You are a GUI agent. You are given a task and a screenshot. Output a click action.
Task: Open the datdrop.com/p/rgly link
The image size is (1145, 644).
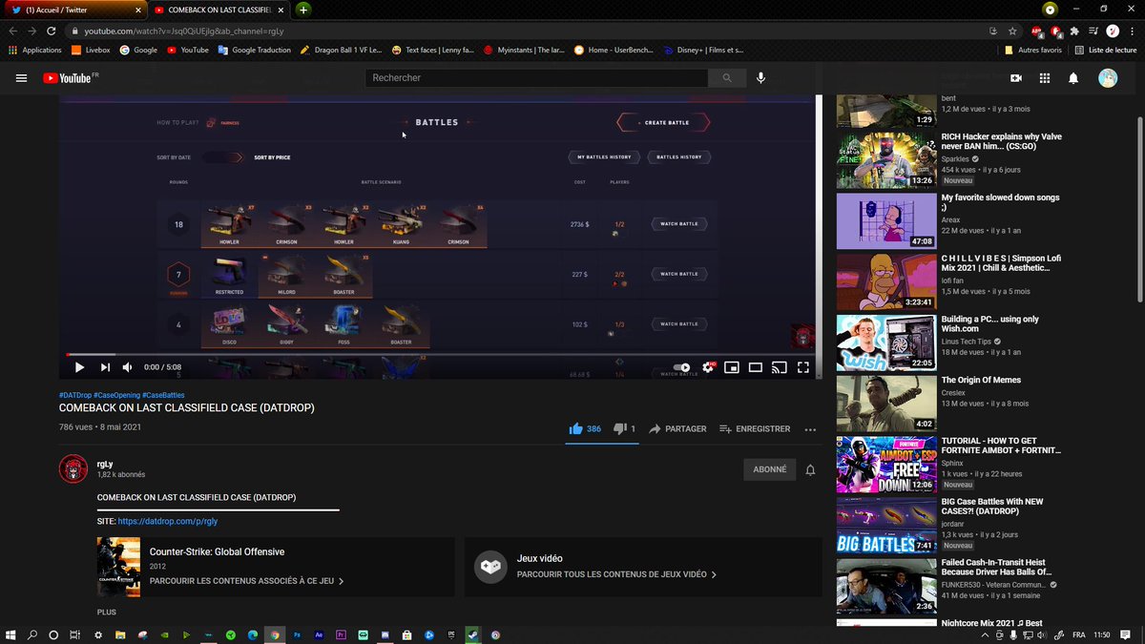pyautogui.click(x=168, y=522)
